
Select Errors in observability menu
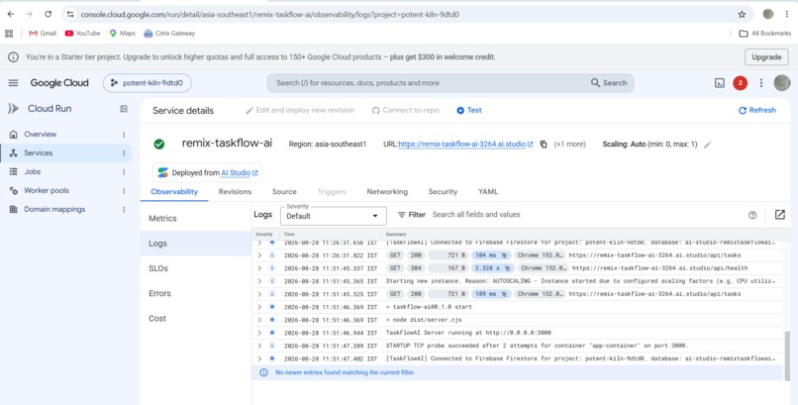(x=196, y=293)
